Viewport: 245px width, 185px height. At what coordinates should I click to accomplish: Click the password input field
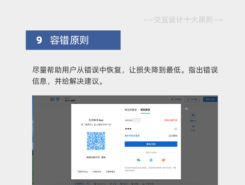click(148, 129)
